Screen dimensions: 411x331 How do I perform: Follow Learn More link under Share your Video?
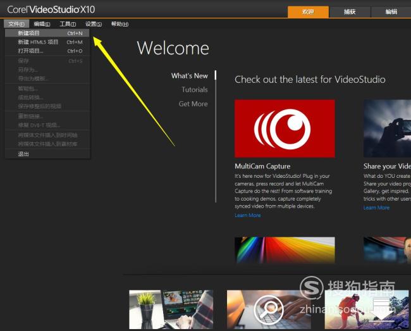(376, 208)
